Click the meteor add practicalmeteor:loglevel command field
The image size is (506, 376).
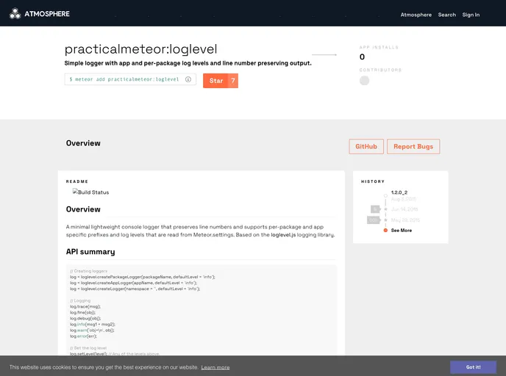(x=130, y=79)
